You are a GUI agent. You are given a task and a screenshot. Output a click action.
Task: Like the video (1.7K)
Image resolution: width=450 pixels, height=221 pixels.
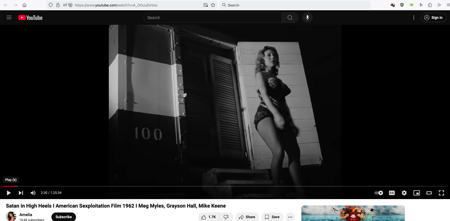pos(209,217)
